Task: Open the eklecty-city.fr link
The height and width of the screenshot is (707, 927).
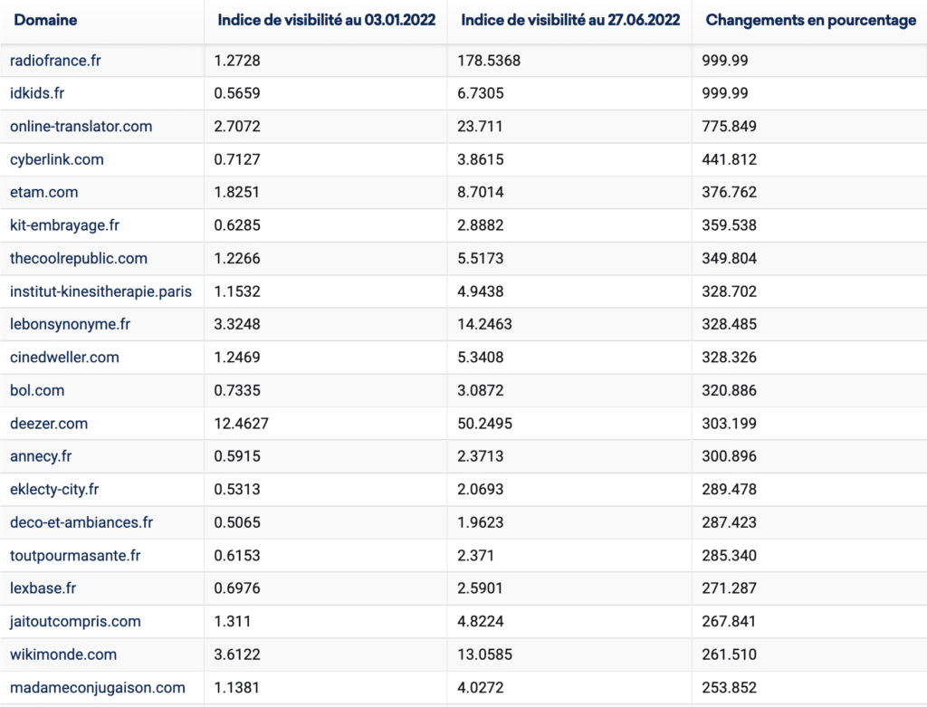Action: (54, 490)
